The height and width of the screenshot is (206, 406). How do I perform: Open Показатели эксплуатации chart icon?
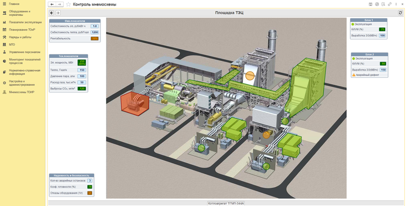click(x=5, y=22)
